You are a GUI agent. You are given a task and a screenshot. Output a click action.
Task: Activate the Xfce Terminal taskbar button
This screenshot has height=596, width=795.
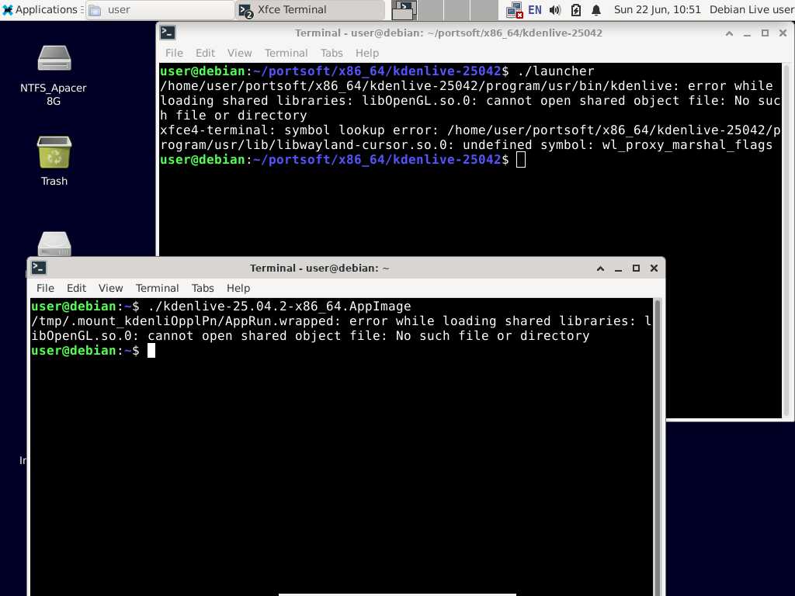(x=311, y=9)
